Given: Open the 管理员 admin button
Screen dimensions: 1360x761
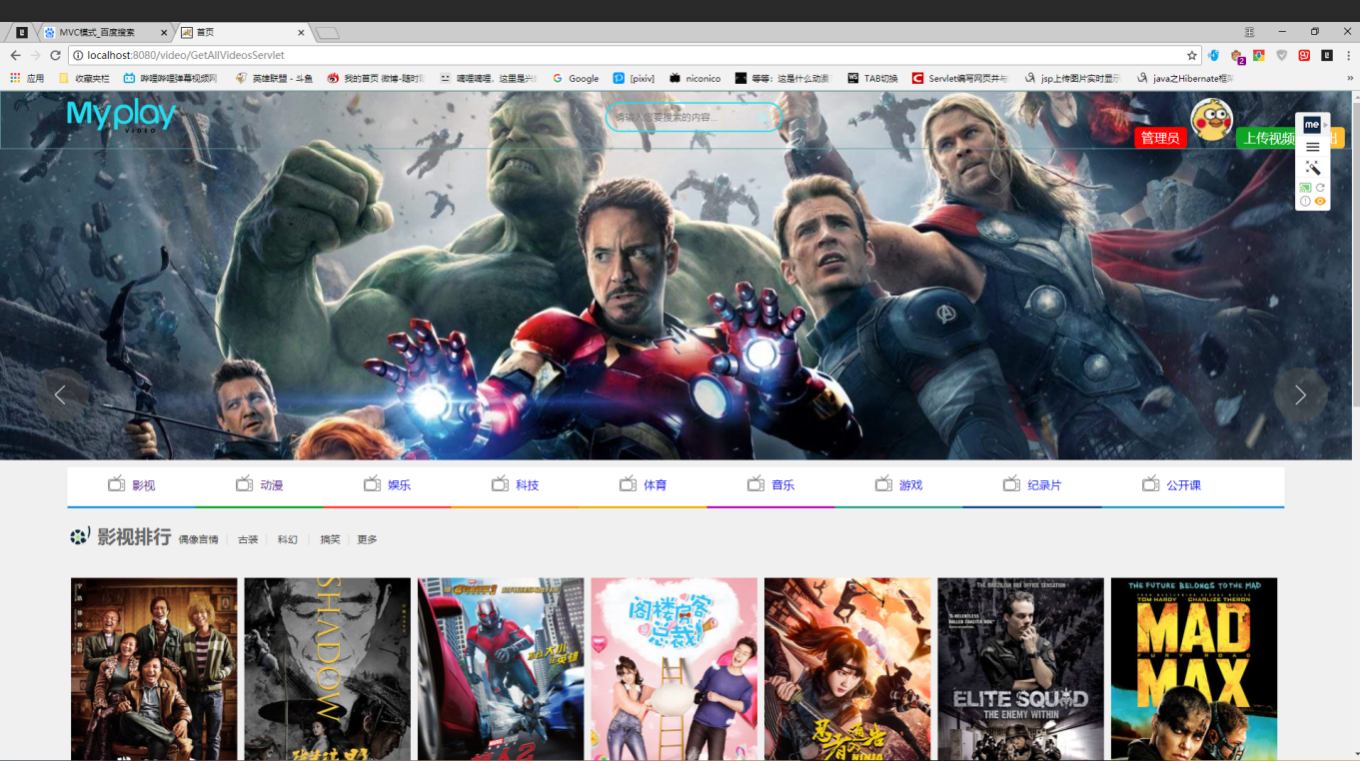Looking at the screenshot, I should coord(1160,138).
